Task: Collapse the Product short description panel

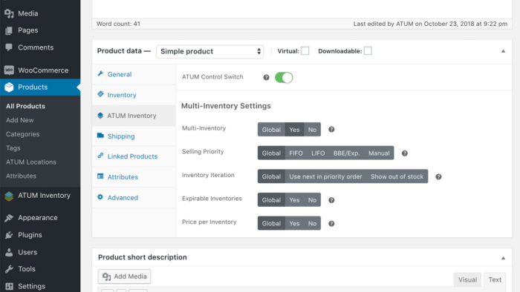Action: (503, 258)
